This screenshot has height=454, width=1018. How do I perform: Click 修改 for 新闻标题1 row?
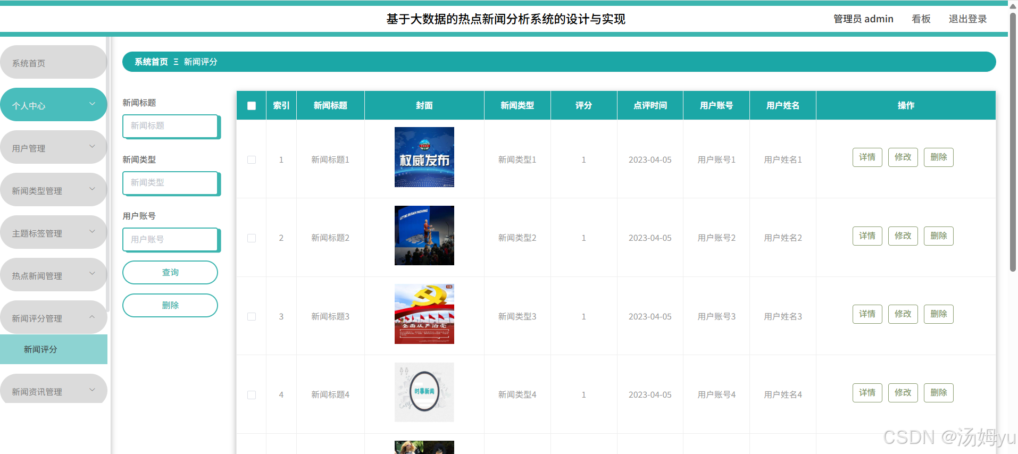[903, 157]
